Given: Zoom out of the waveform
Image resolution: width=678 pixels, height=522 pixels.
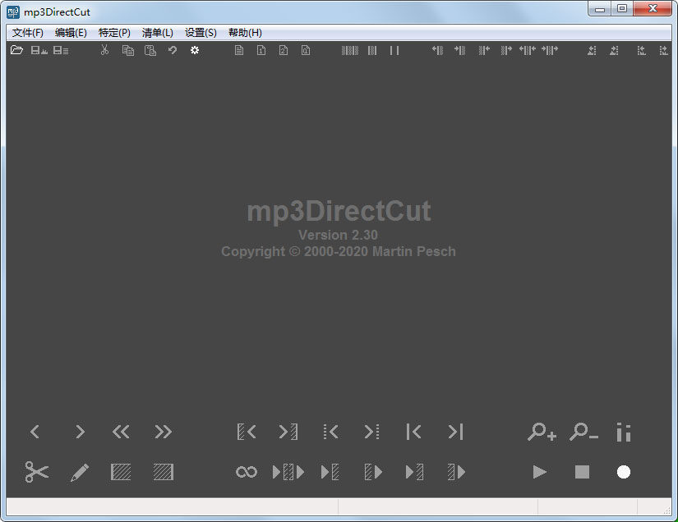Looking at the screenshot, I should point(582,433).
